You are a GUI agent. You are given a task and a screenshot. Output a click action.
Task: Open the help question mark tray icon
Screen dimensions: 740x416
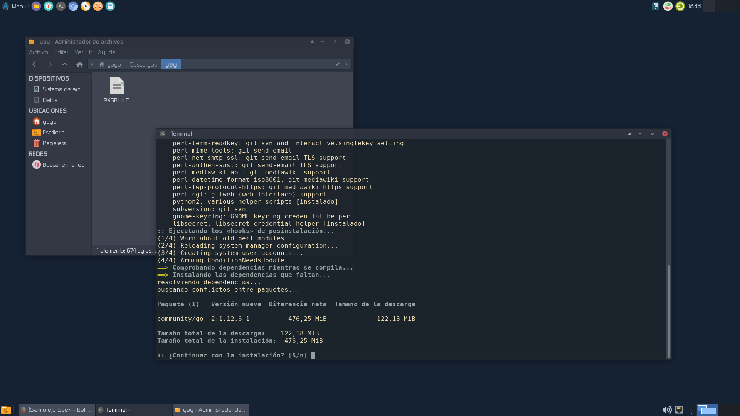(655, 6)
